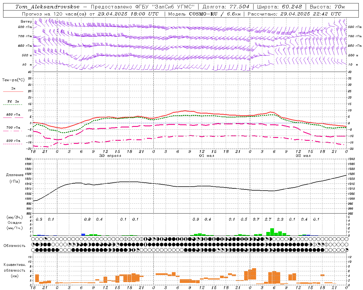Select the 01 мая date label
The height and width of the screenshot is (290, 363).
206,156
